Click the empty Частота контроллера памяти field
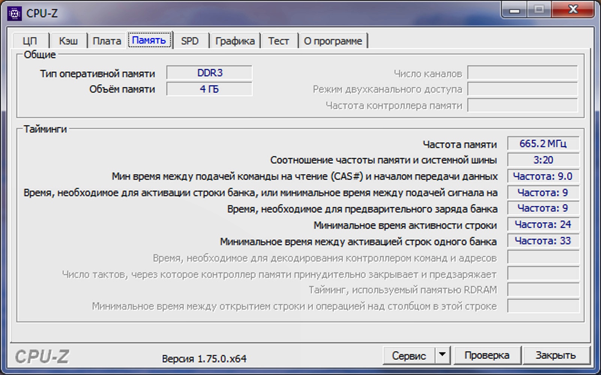 [523, 105]
